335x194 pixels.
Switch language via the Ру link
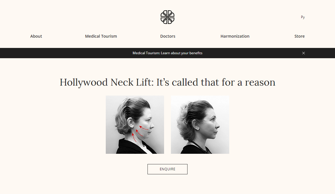(303, 17)
